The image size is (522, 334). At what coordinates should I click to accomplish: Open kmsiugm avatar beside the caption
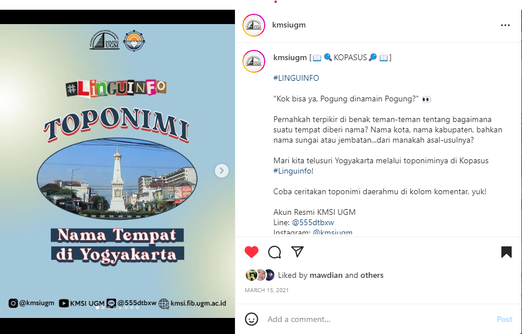254,61
